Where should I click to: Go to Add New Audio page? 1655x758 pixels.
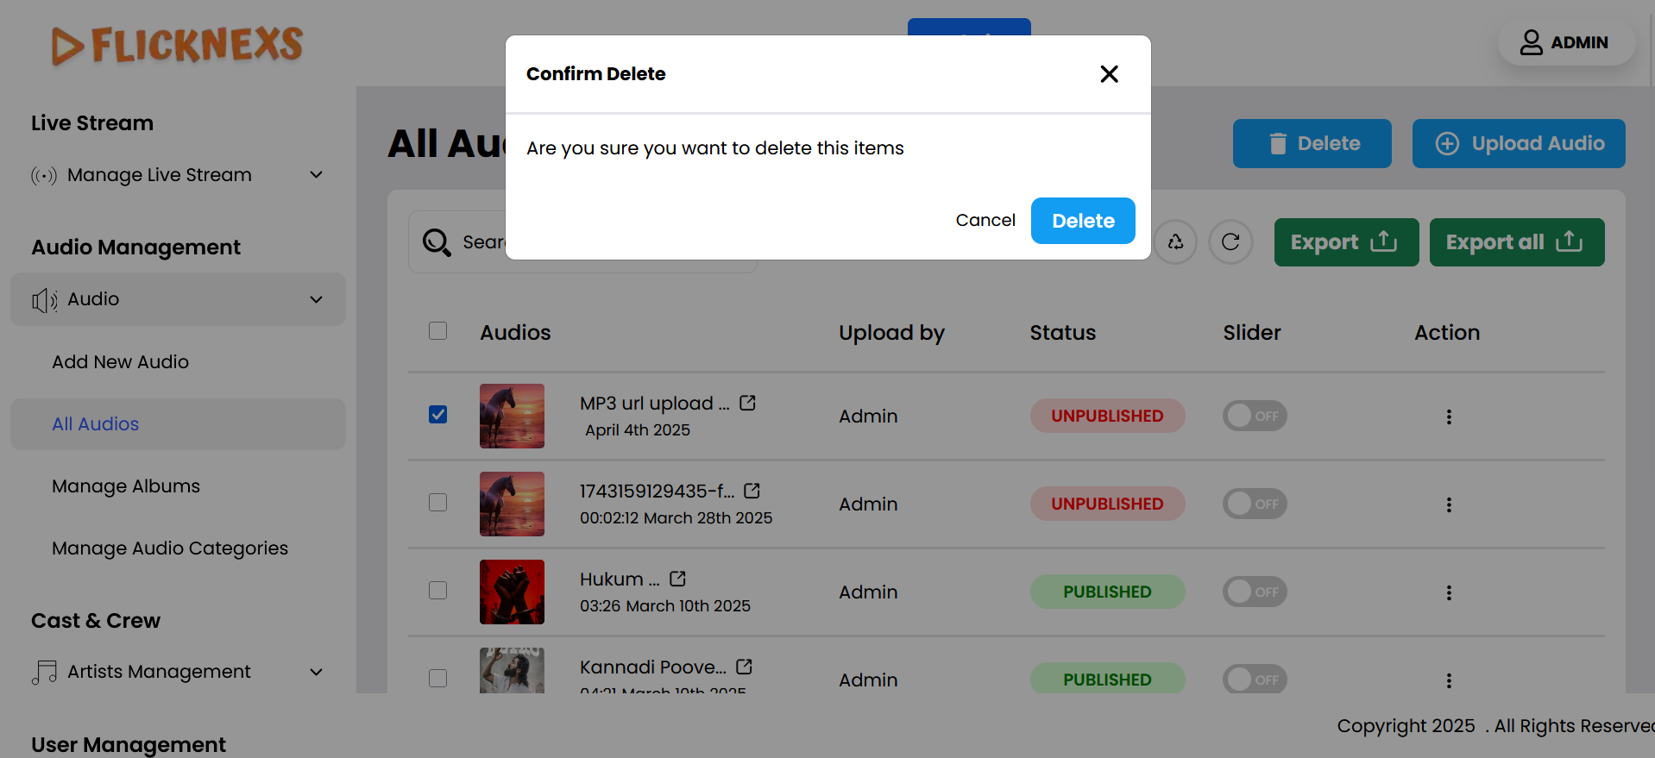coord(120,362)
